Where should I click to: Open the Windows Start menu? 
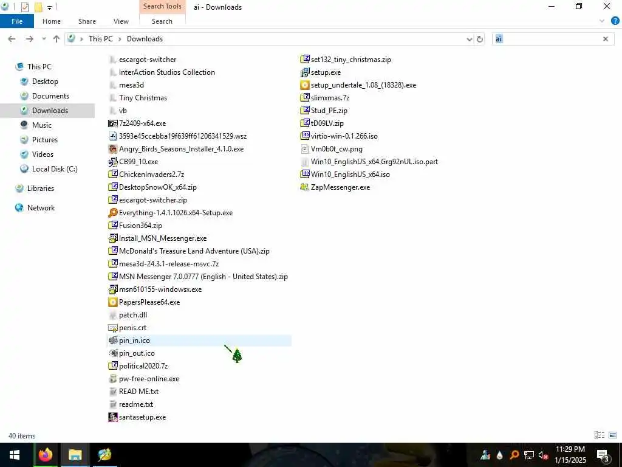tap(15, 455)
